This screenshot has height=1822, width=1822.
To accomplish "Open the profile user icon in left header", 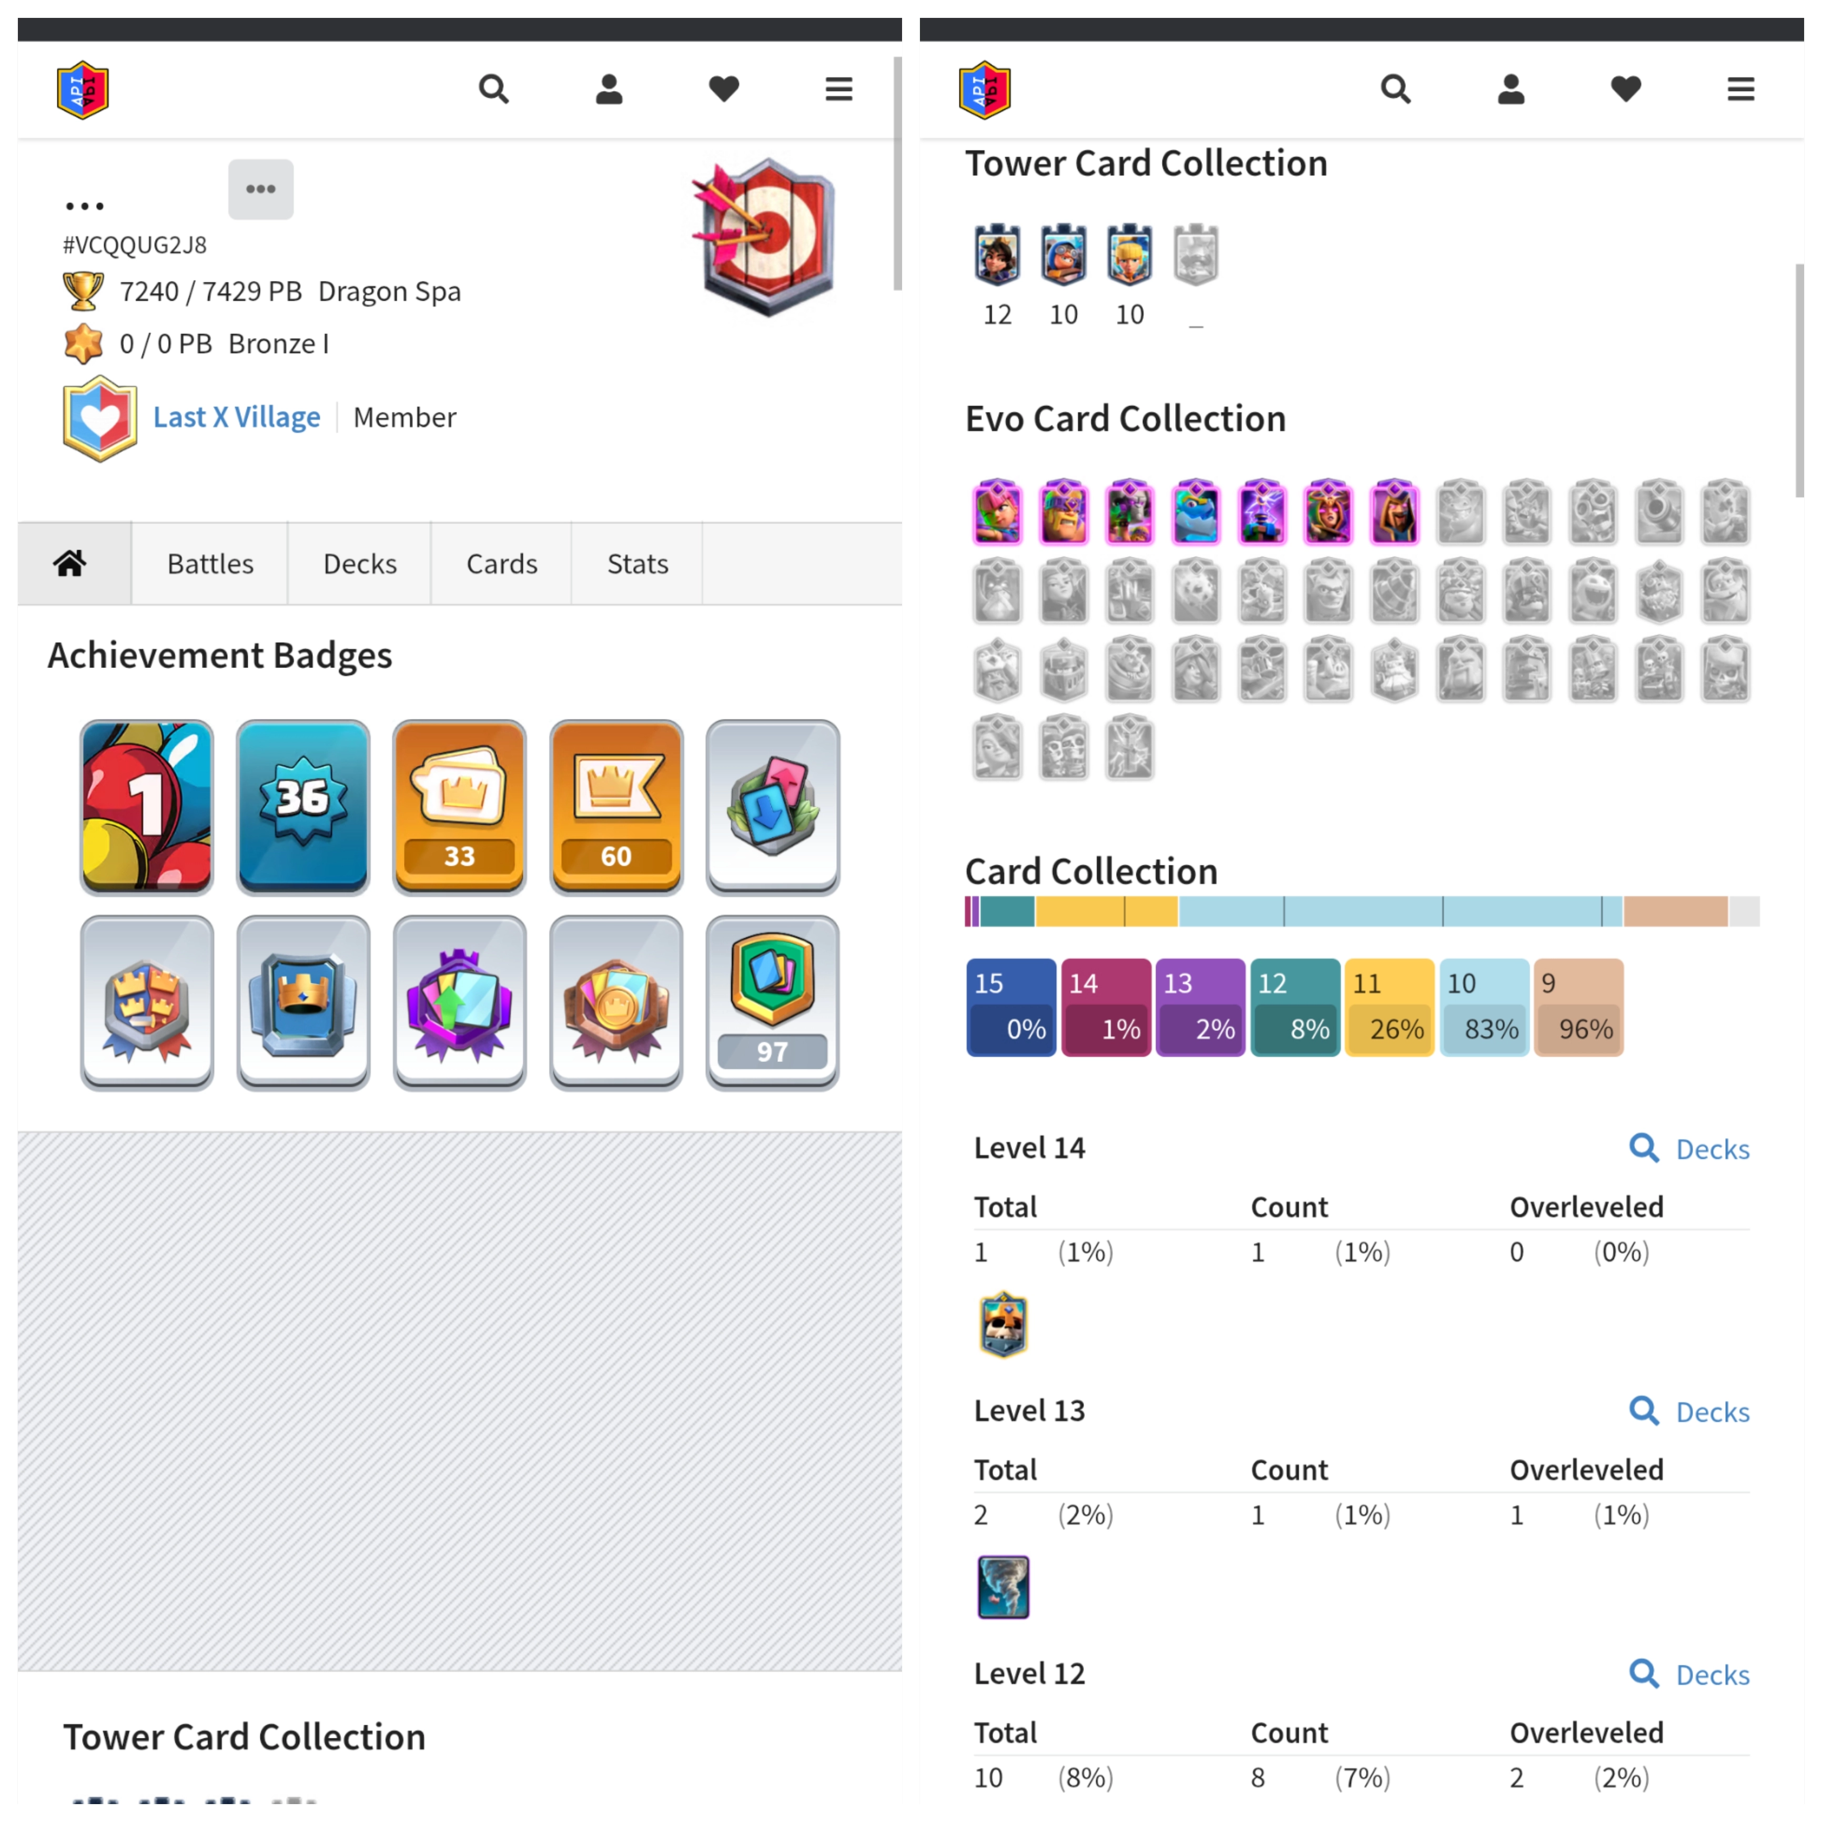I will [x=609, y=89].
